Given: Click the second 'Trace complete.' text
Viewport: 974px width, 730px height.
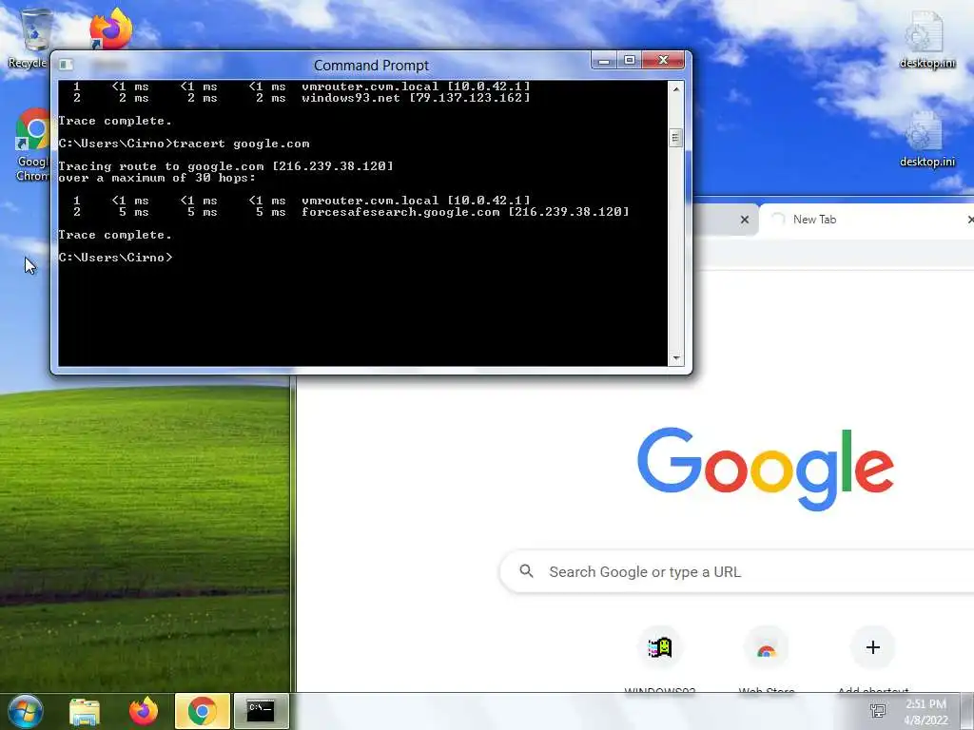Looking at the screenshot, I should 115,235.
